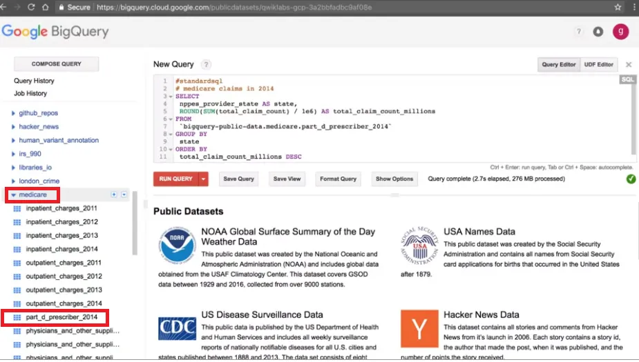639x362 pixels.
Task: Click the table icon for part_d_prescriber_2014
Action: click(x=17, y=317)
